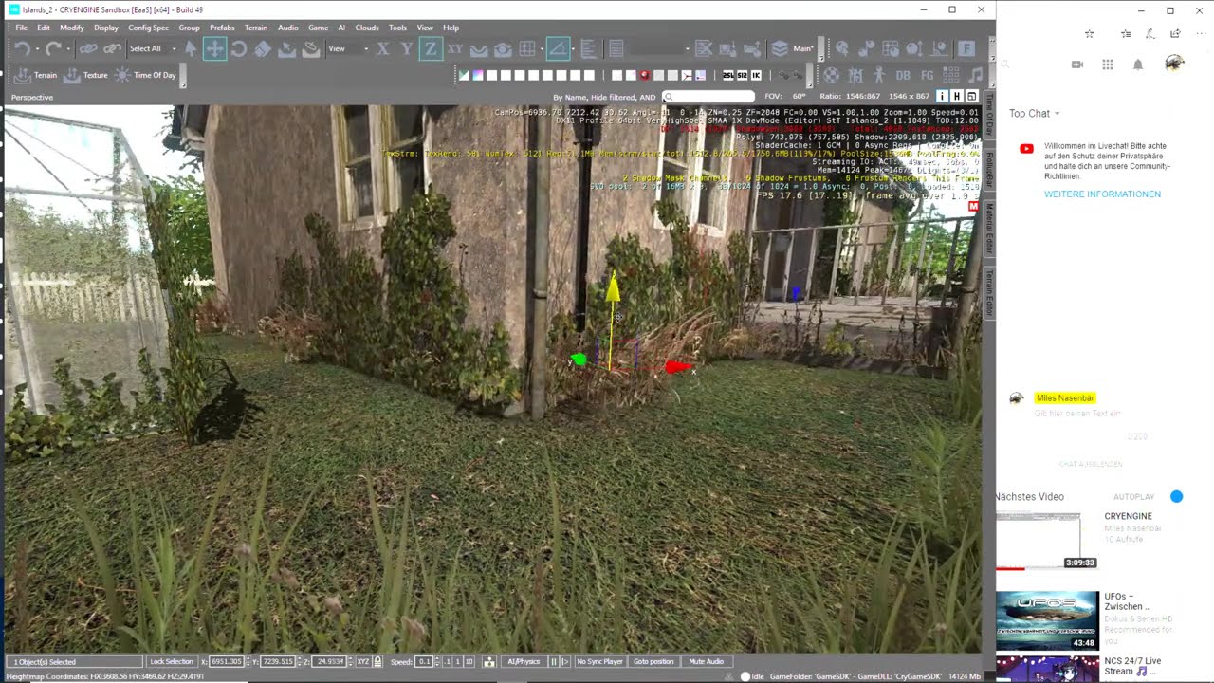This screenshot has width=1214, height=683.
Task: Redo the last action
Action: point(53,48)
